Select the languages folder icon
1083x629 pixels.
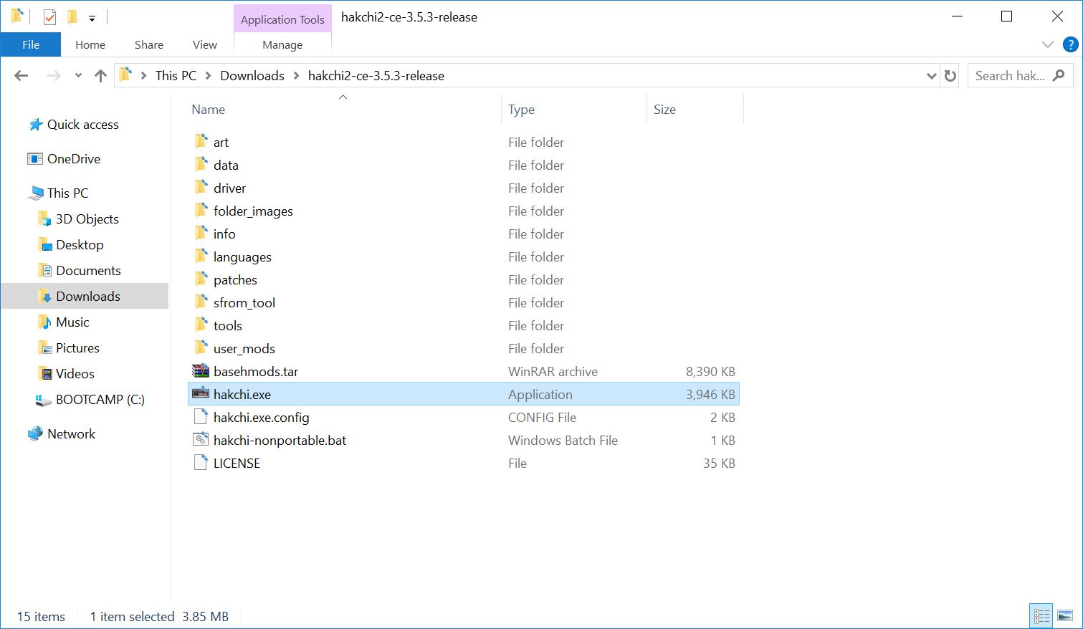click(201, 256)
